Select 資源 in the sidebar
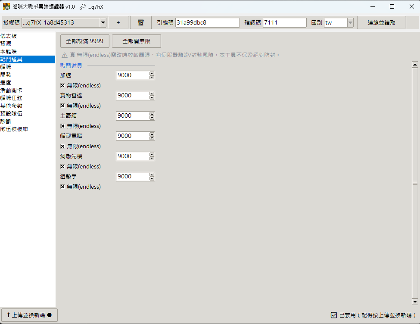Image resolution: width=420 pixels, height=324 pixels. (x=28, y=44)
